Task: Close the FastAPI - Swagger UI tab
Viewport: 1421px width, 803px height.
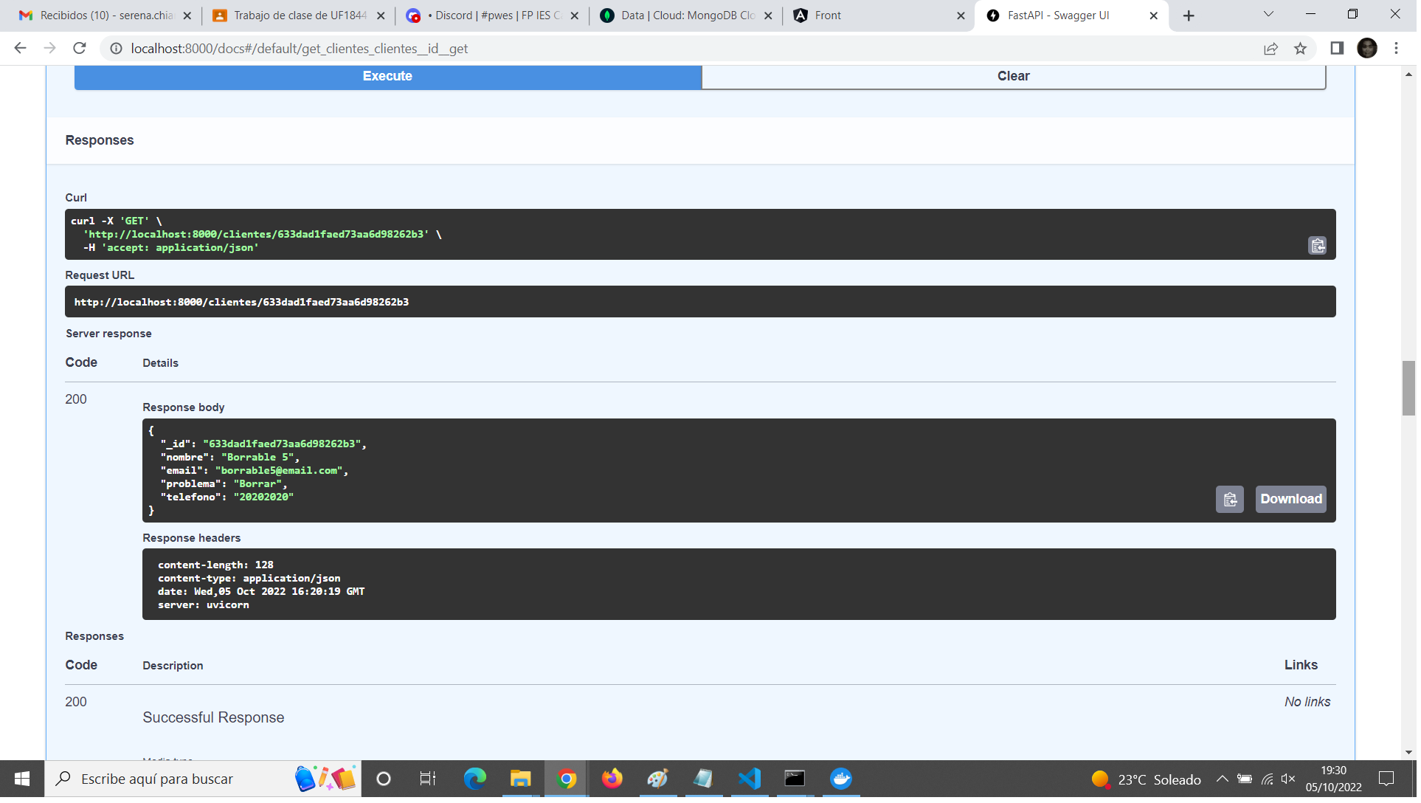Action: pyautogui.click(x=1158, y=15)
